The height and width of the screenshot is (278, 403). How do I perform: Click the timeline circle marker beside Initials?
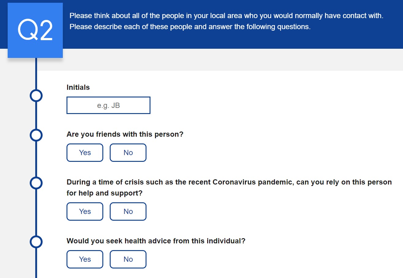point(36,96)
